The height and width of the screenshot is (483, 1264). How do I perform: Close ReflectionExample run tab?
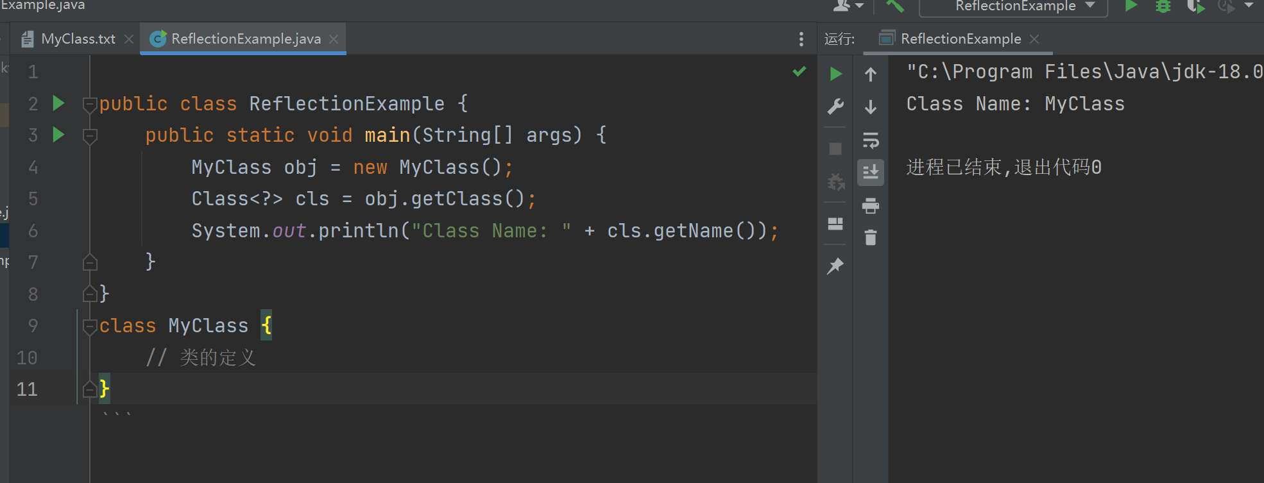pyautogui.click(x=1034, y=39)
